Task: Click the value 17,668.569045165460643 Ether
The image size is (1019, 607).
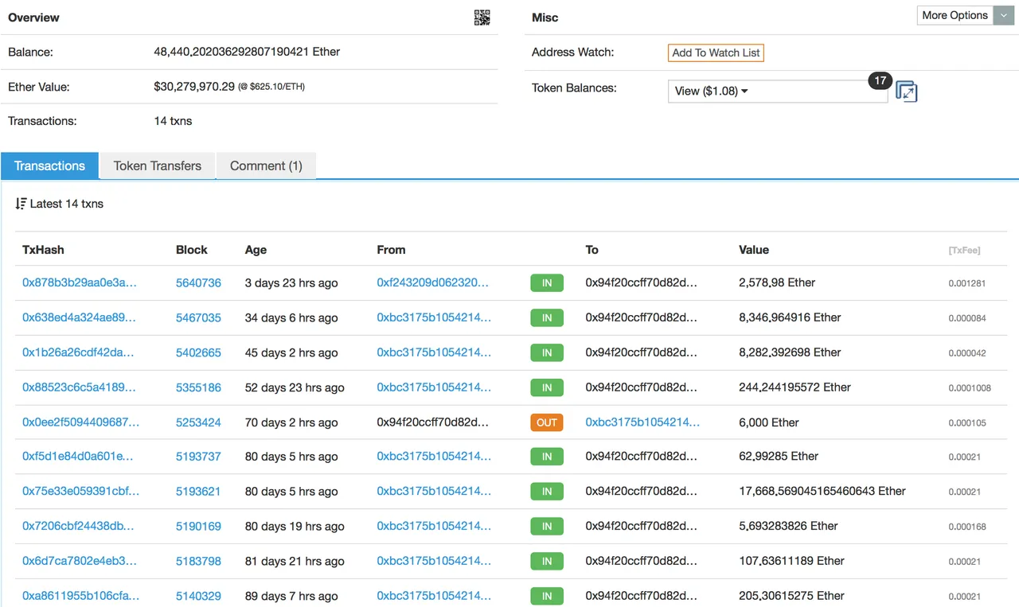Action: coord(822,492)
